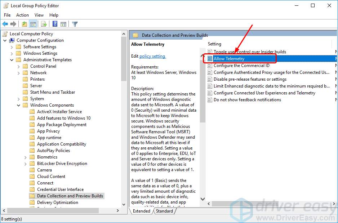Image resolution: width=338 pixels, height=223 pixels.
Task: Expand the Software Settings node
Action: point(12,46)
